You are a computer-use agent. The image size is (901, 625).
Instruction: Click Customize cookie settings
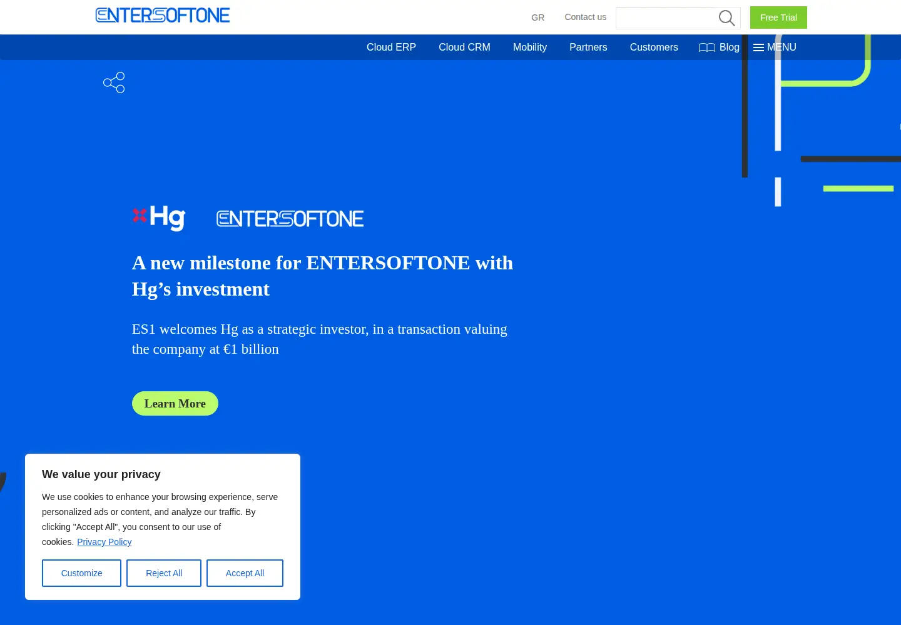[x=81, y=573]
